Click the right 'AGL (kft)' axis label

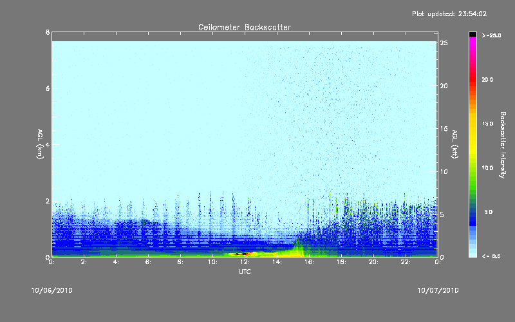click(x=454, y=144)
